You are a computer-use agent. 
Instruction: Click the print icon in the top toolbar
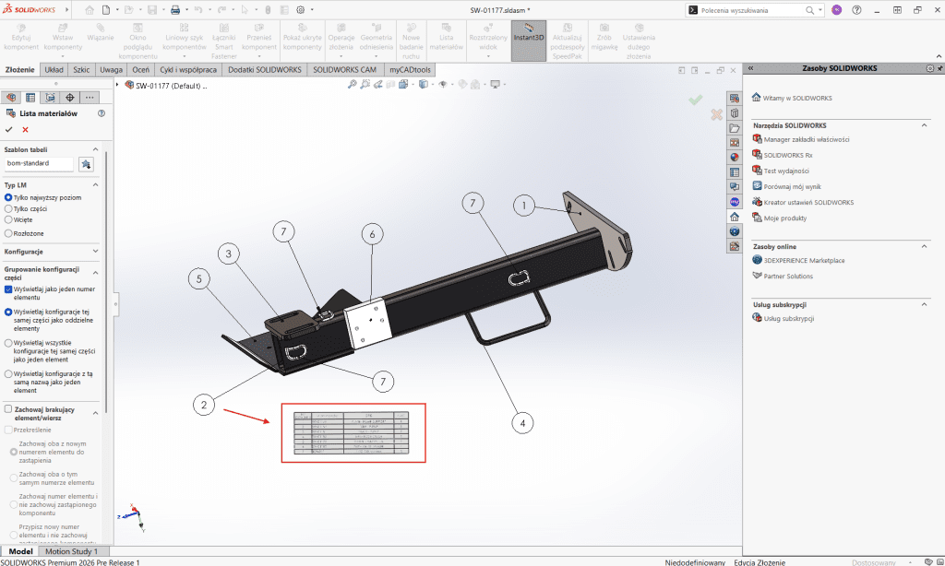pyautogui.click(x=175, y=9)
